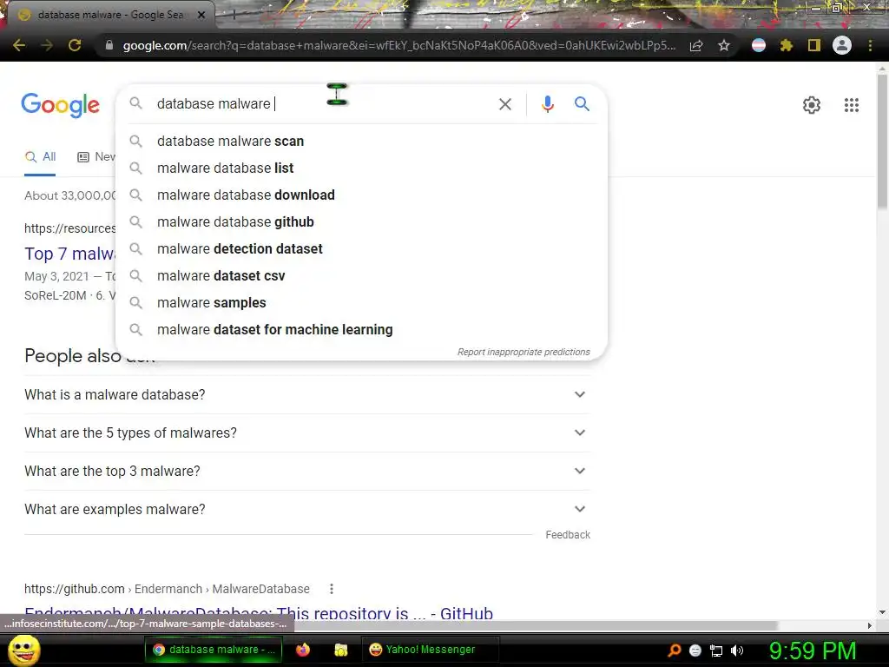The width and height of the screenshot is (889, 667).
Task: Click the tray search magnifier icon
Action: (675, 650)
